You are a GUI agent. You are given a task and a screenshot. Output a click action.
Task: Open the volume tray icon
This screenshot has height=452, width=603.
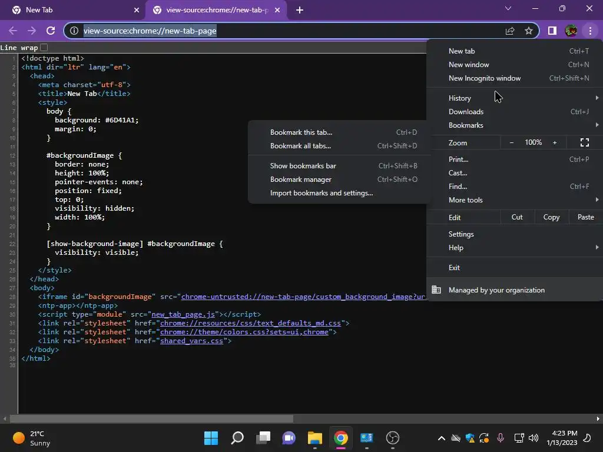click(534, 438)
